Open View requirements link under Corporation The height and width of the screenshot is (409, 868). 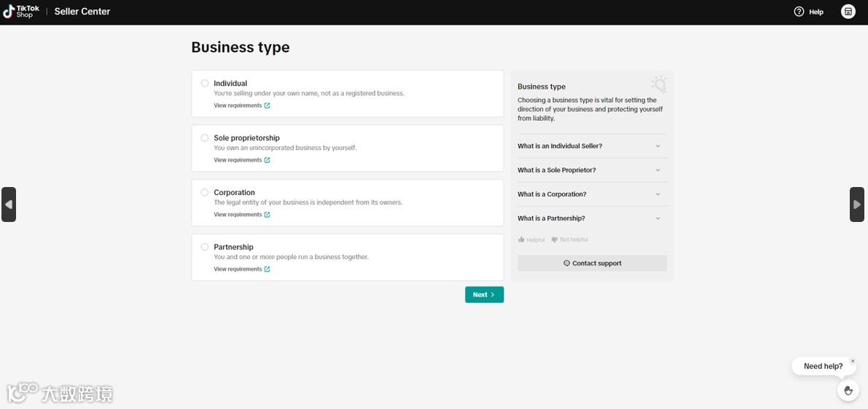(241, 215)
